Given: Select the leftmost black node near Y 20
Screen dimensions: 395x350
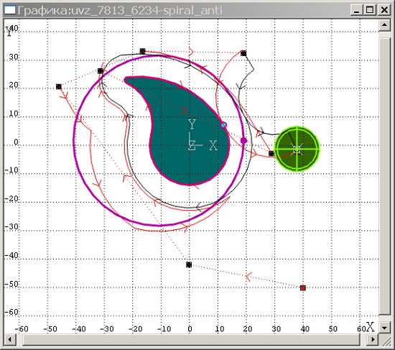Looking at the screenshot, I should click(x=59, y=87).
